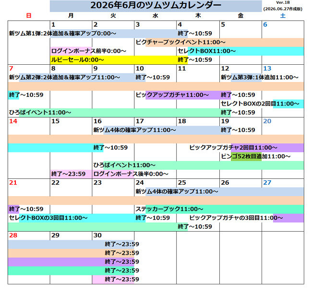Click ステッカーブック11:00~ entry

pyautogui.click(x=169, y=209)
